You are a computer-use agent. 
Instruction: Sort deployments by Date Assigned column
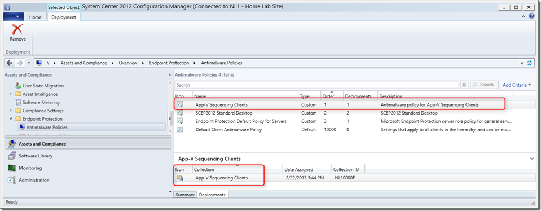click(x=307, y=169)
